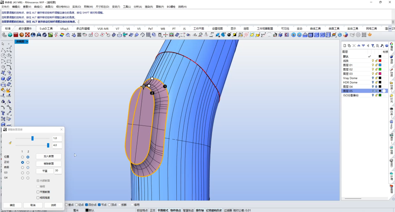Open the 曲面(S) menu

coord(49,7)
